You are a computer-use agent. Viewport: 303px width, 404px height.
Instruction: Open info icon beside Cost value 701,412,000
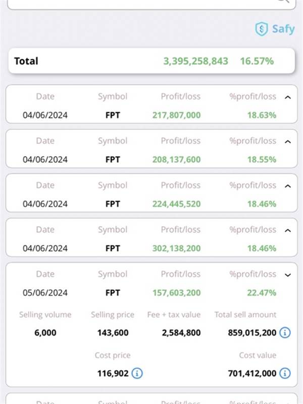point(285,373)
